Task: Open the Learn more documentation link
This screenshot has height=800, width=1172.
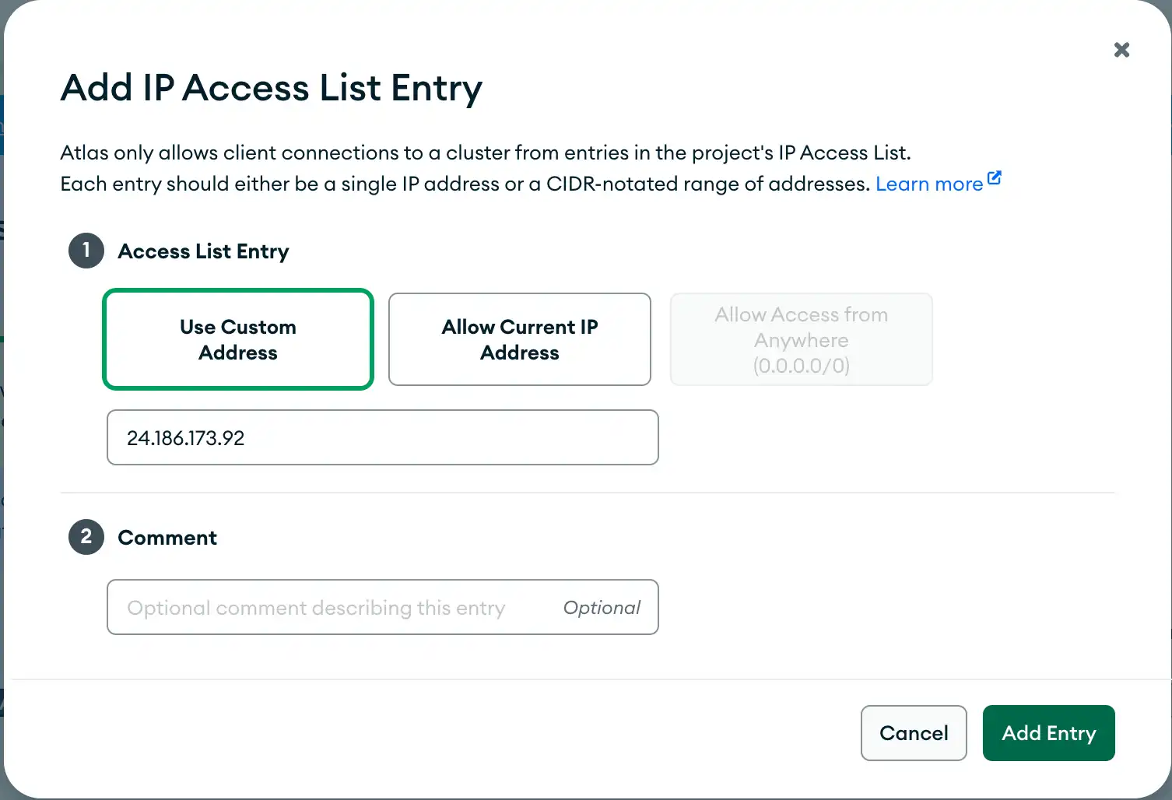Action: pos(929,184)
